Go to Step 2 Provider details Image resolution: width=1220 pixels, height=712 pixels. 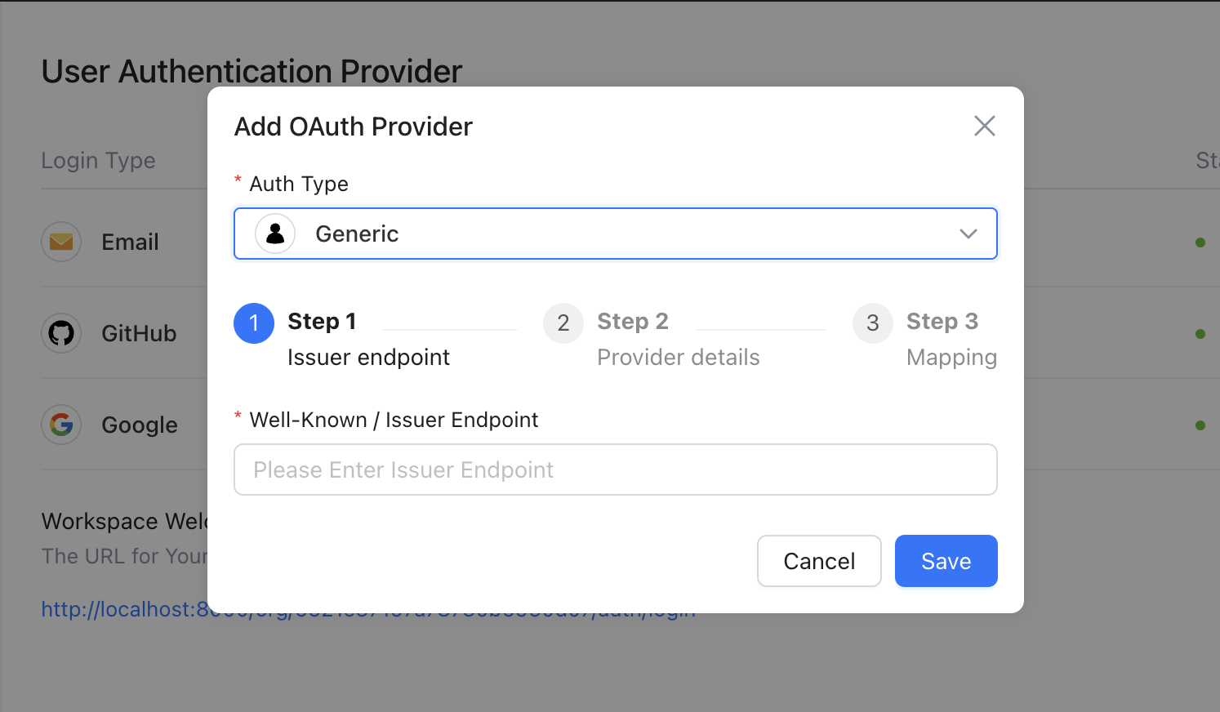coord(678,357)
